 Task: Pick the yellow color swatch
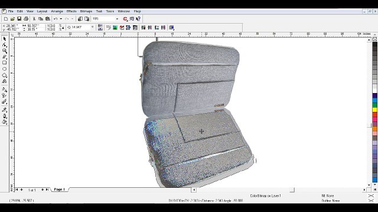[375, 110]
